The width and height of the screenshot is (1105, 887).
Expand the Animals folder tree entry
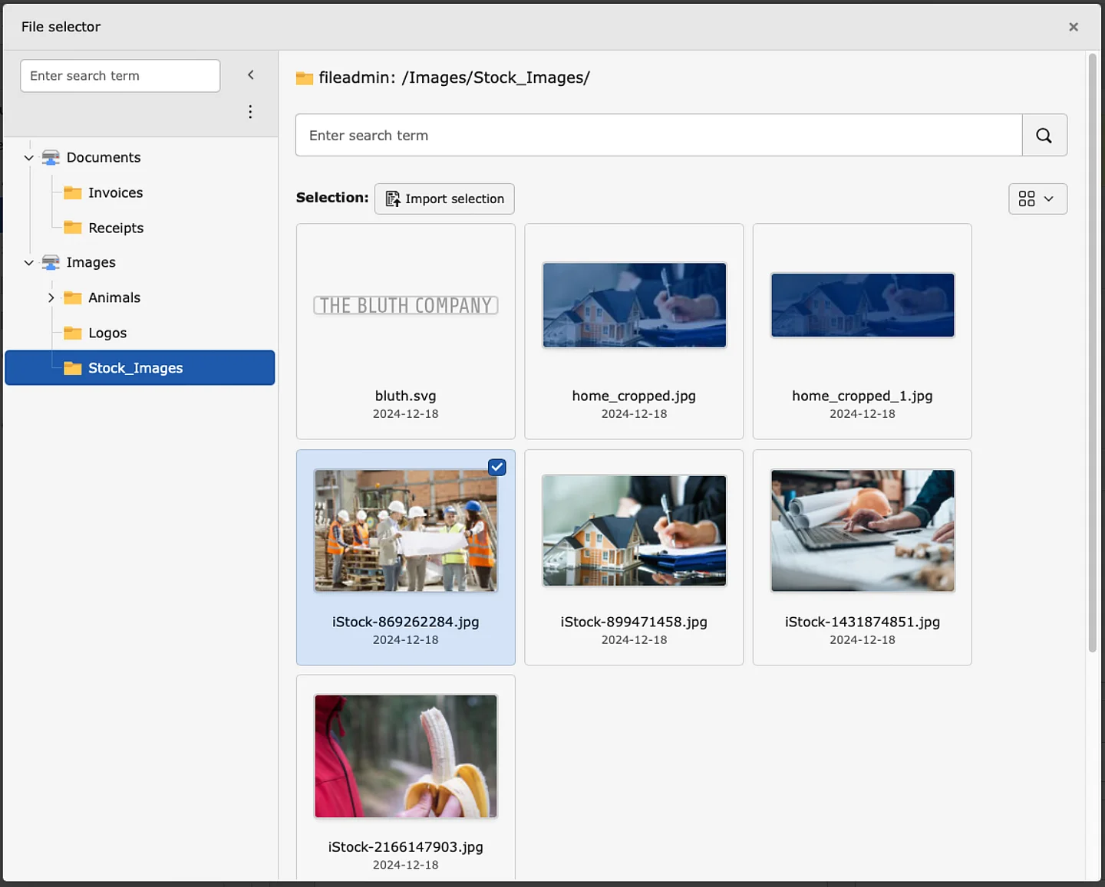click(x=51, y=297)
